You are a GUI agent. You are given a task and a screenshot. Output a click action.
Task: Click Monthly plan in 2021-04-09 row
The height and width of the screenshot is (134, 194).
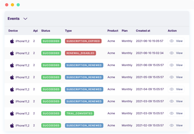pyautogui.click(x=127, y=89)
